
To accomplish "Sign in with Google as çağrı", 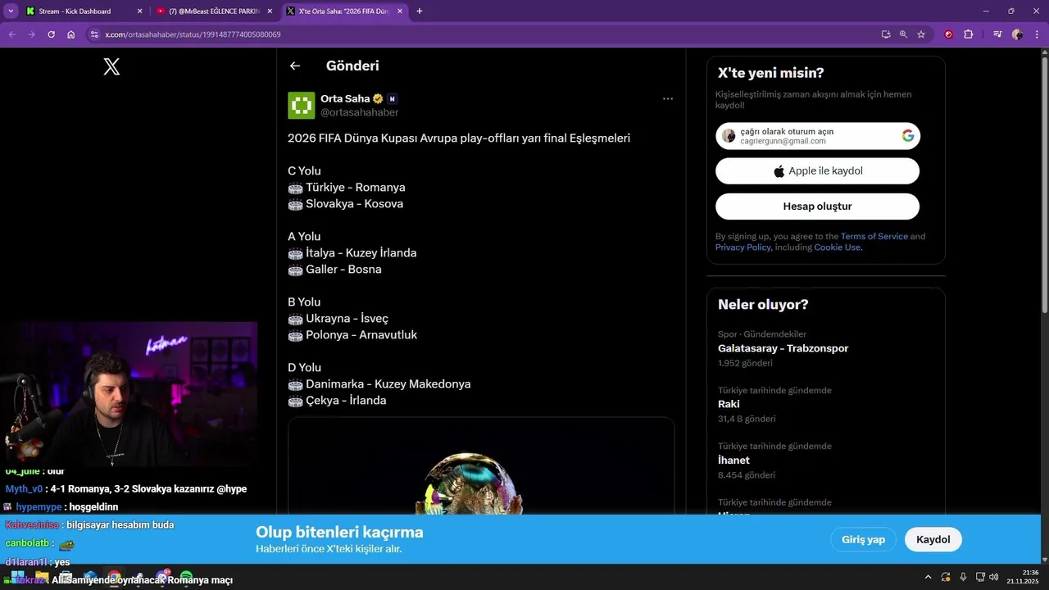I will coord(817,136).
